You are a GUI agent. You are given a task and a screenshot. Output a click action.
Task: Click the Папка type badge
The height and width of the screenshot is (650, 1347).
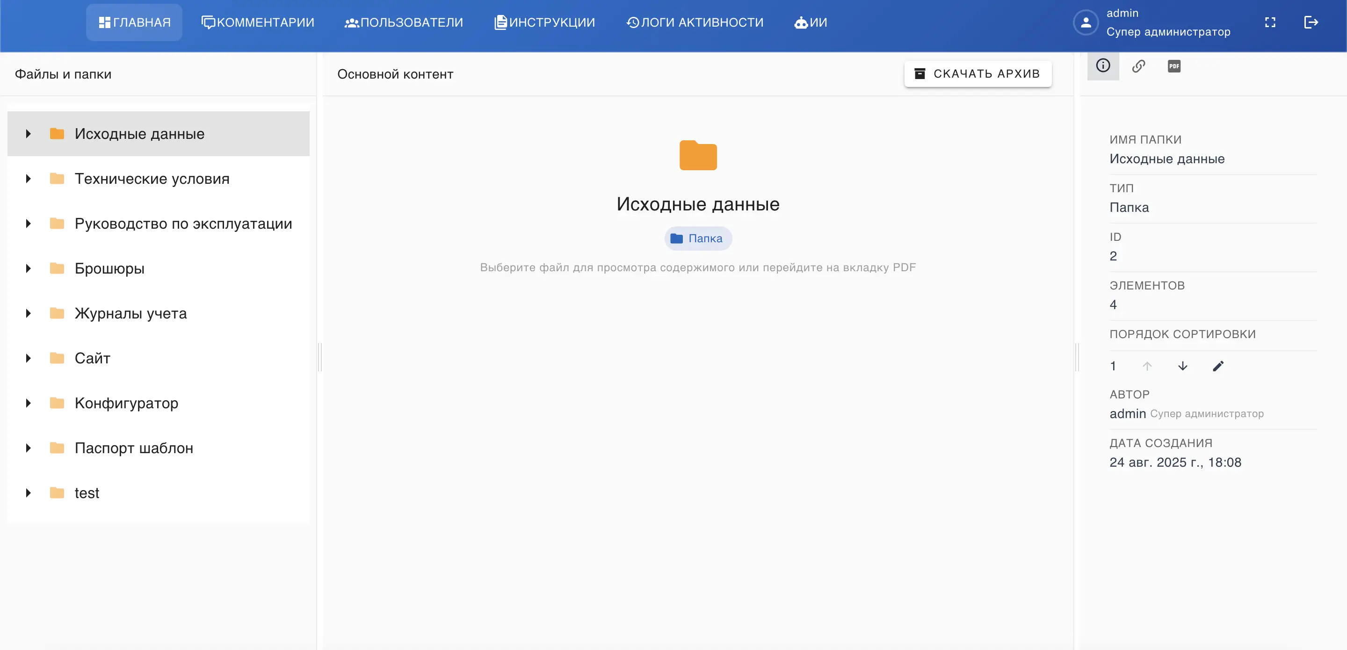tap(698, 238)
